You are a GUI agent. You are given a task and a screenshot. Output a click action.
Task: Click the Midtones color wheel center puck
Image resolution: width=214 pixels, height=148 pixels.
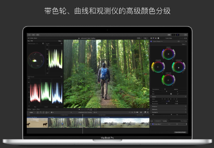[168, 80]
